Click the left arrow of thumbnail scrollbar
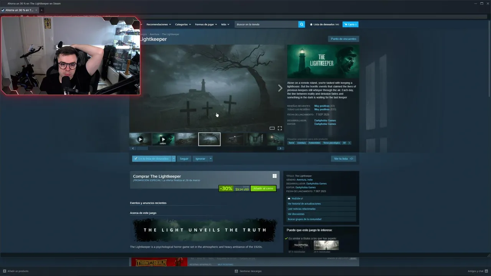This screenshot has height=276, width=491. point(133,148)
